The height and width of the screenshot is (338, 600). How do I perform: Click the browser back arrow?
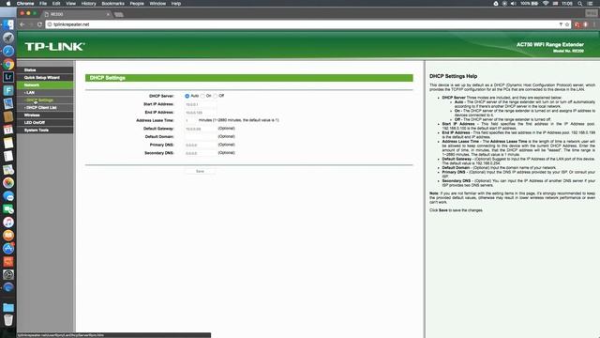22,24
